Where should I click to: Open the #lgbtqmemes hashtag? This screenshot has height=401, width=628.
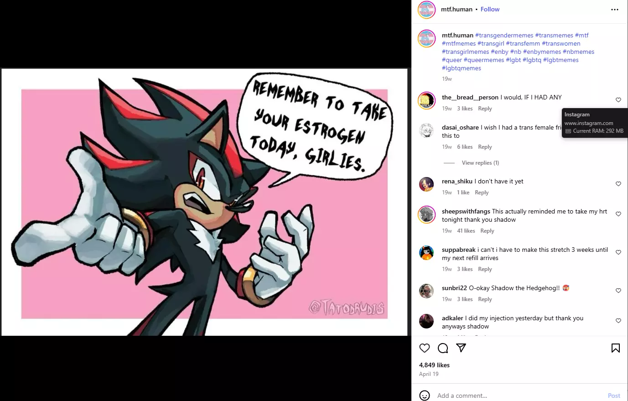click(x=462, y=68)
